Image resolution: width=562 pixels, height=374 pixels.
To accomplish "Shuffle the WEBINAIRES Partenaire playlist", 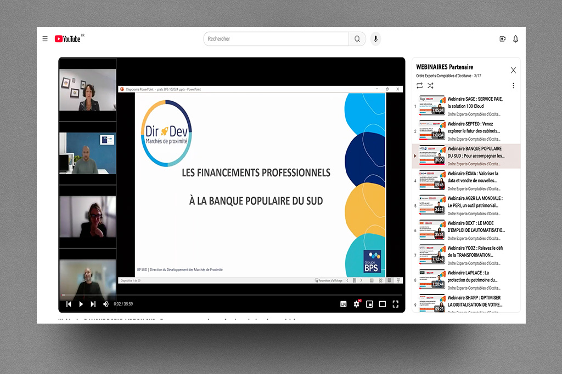I will coord(430,86).
